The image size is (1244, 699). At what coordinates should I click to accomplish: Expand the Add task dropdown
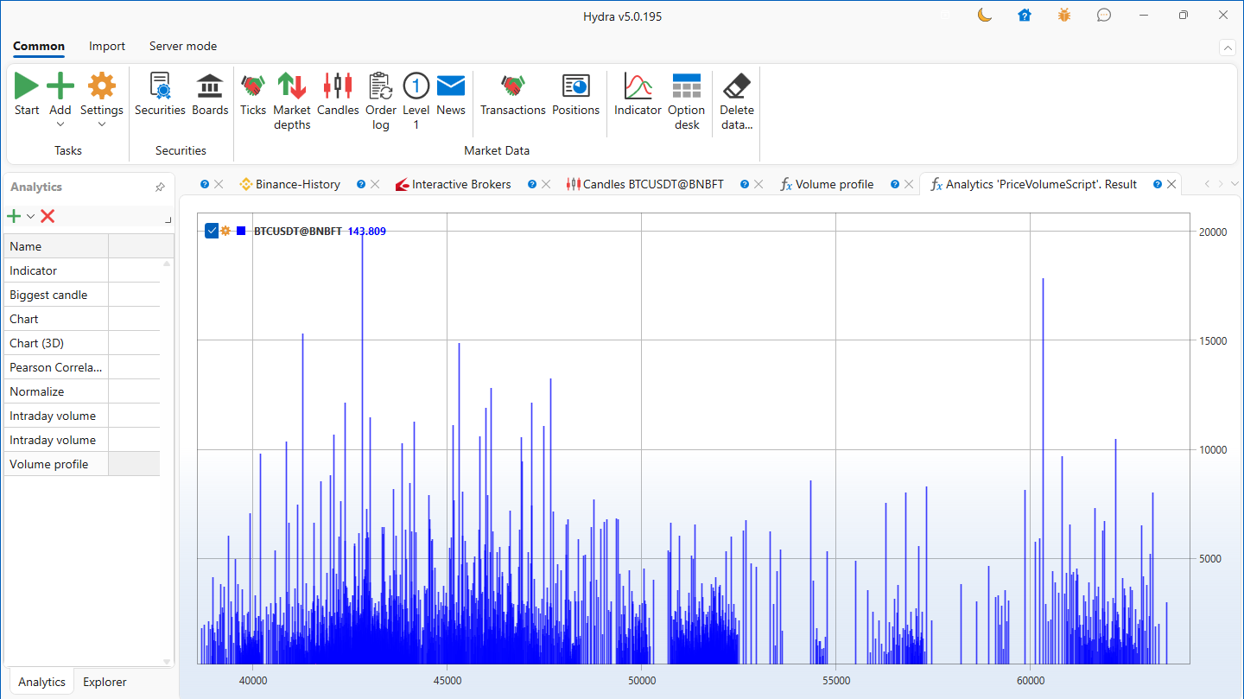pos(60,124)
